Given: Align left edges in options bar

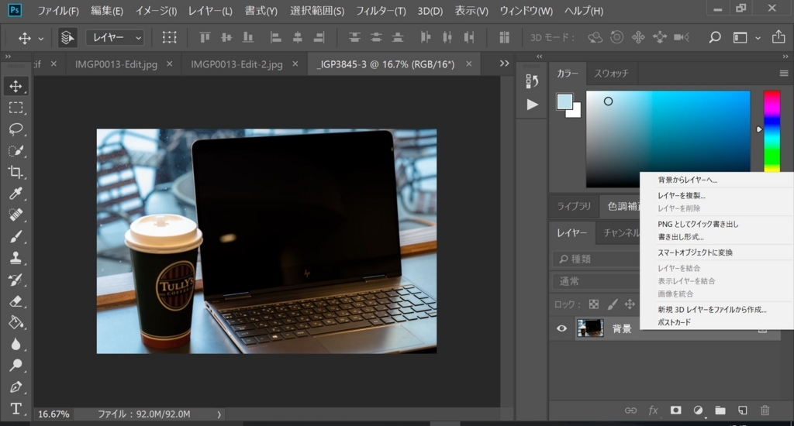Looking at the screenshot, I should (x=275, y=37).
